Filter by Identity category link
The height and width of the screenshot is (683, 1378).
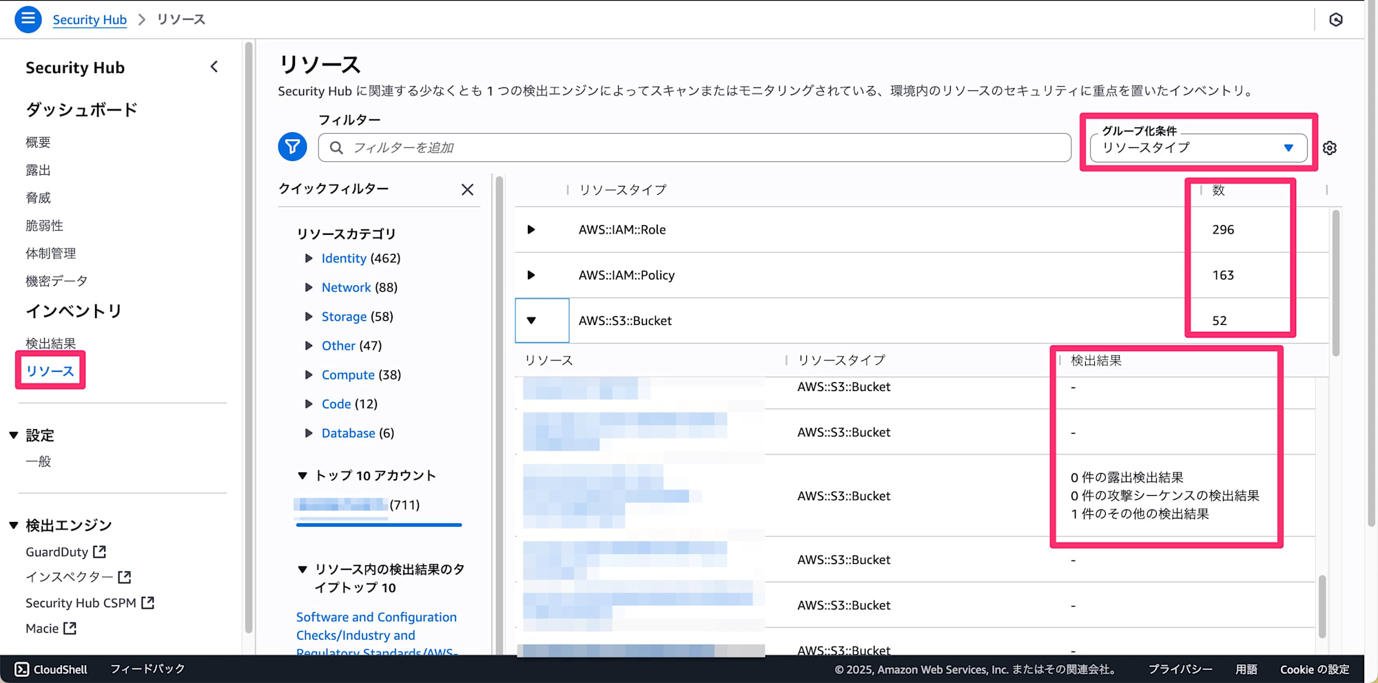[x=344, y=258]
